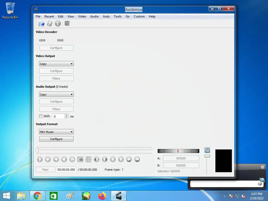This screenshot has width=268, height=201.
Task: Open the Tools menu
Action: (118, 16)
